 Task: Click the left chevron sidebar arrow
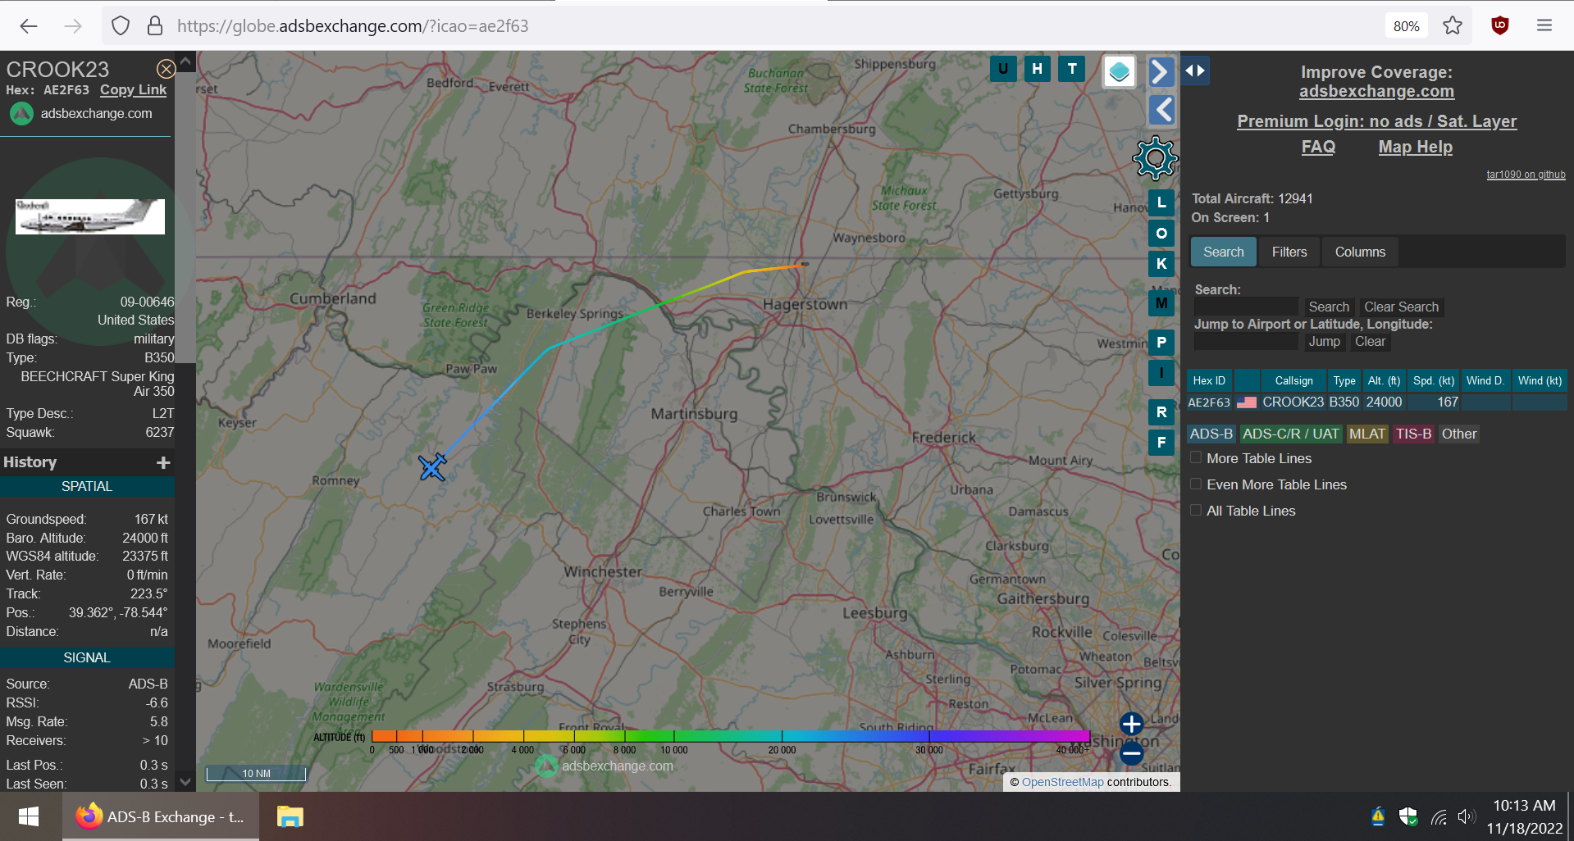(x=1161, y=109)
